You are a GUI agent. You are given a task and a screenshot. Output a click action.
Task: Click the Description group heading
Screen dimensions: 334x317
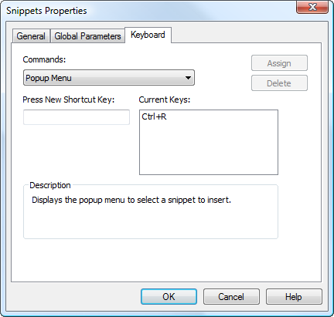point(50,185)
